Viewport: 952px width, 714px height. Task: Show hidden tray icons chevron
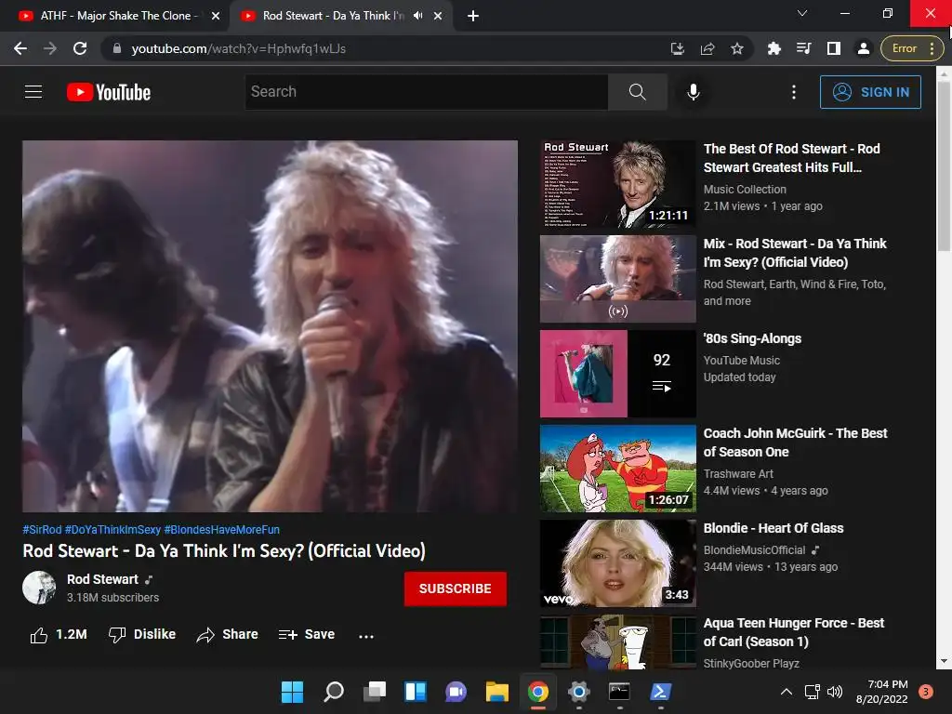(787, 692)
